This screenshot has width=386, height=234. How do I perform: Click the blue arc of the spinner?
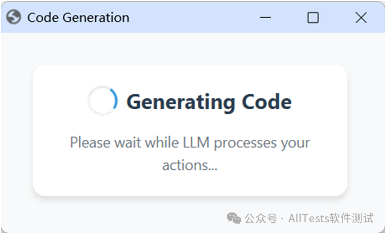pyautogui.click(x=114, y=99)
